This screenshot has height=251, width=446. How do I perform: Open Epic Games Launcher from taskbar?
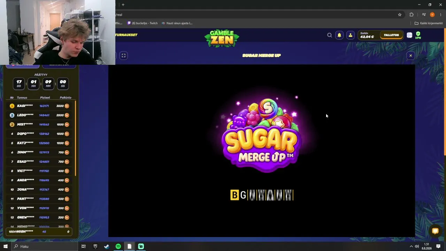tap(95, 246)
